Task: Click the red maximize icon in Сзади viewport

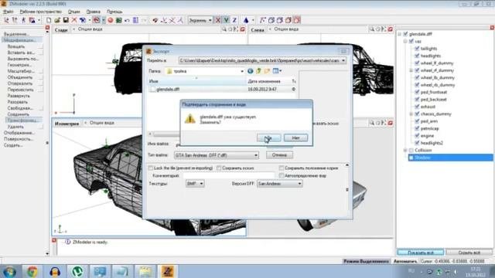Action: (242, 29)
